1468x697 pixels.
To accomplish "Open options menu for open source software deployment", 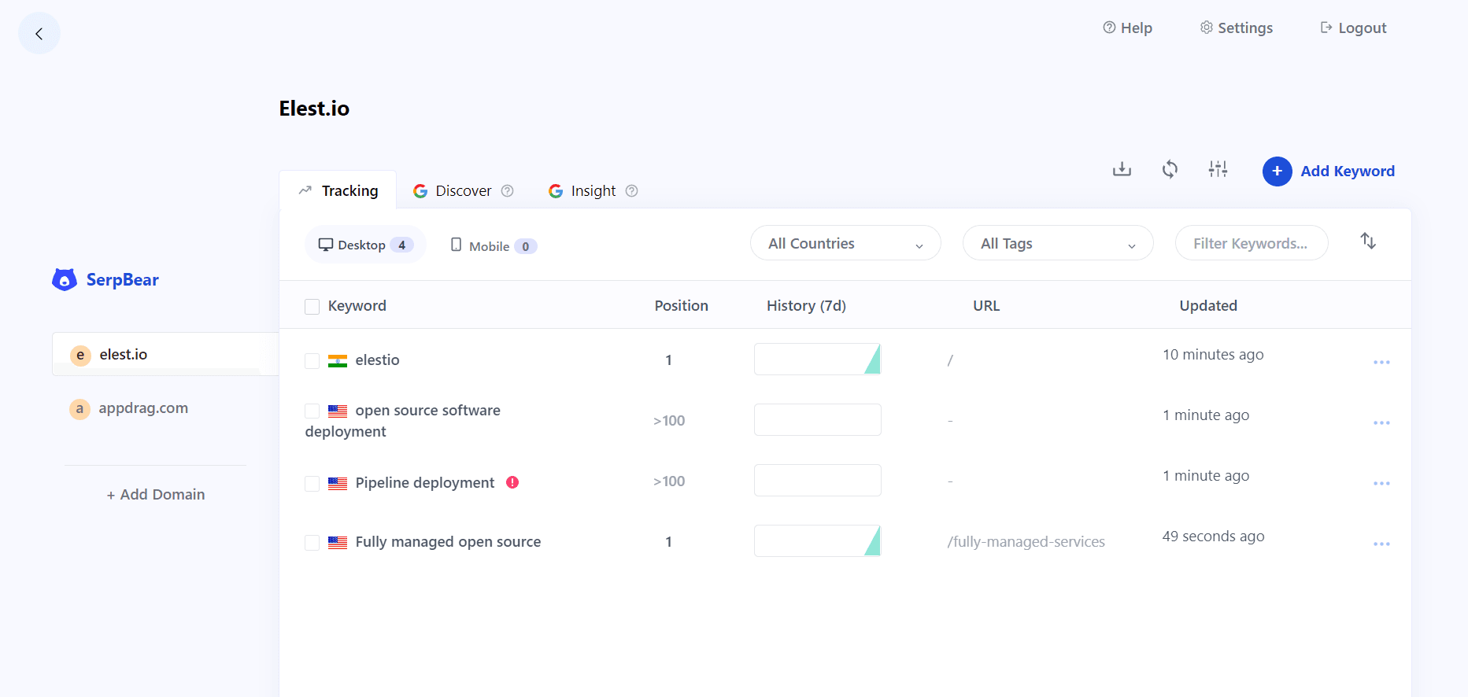I will point(1381,423).
